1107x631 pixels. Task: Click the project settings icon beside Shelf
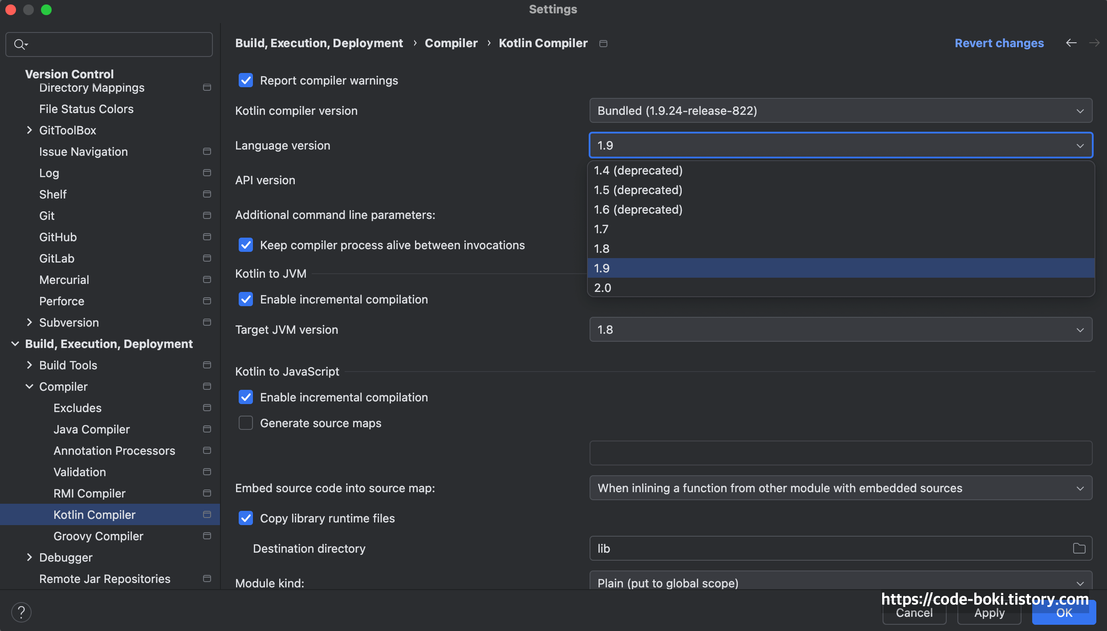pos(207,194)
